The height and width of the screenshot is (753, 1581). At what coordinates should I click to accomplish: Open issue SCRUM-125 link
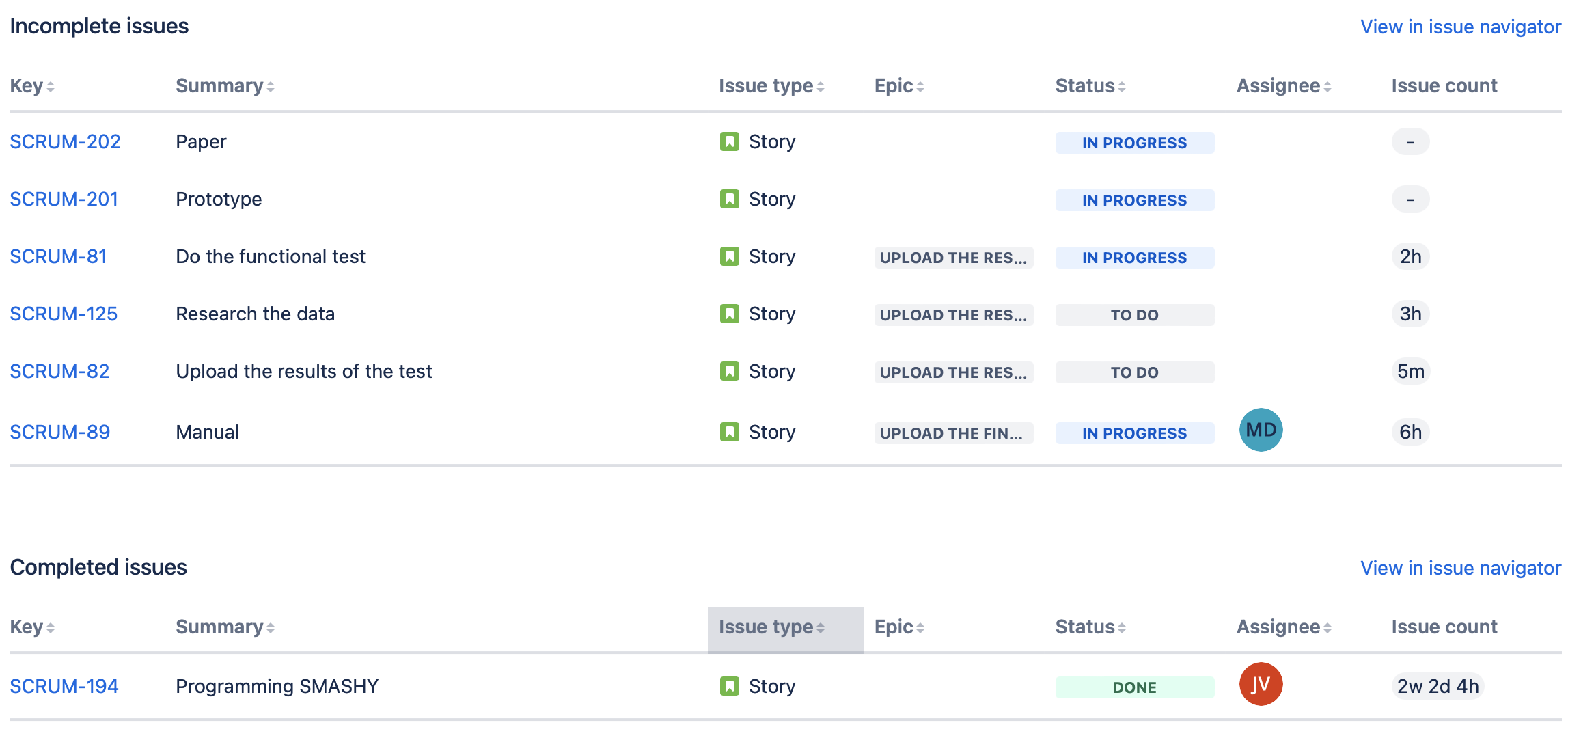[64, 314]
